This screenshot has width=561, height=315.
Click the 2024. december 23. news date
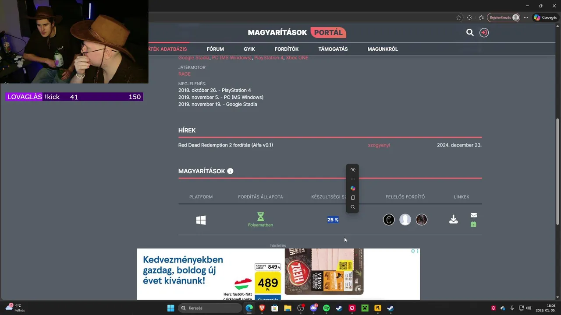(x=459, y=145)
